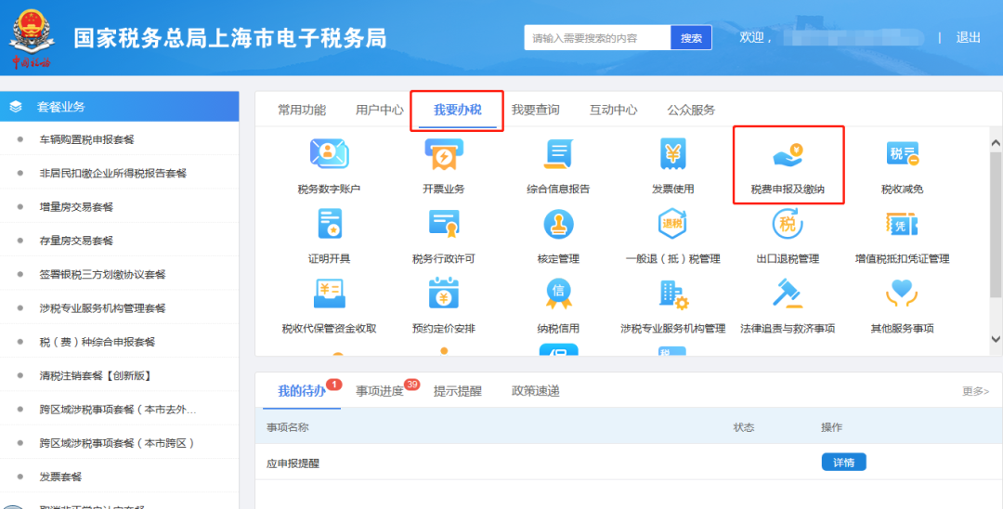Open 一般退（抵）税管理 icon
The image size is (1003, 509).
(x=672, y=224)
